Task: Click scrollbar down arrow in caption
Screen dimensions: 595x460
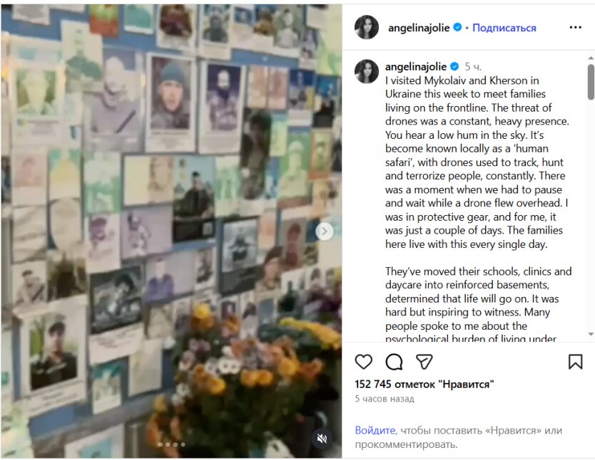Action: point(591,334)
